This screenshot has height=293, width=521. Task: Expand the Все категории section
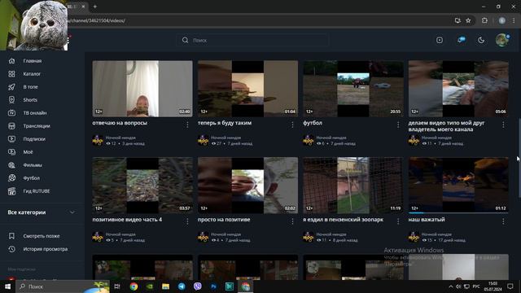(x=72, y=212)
